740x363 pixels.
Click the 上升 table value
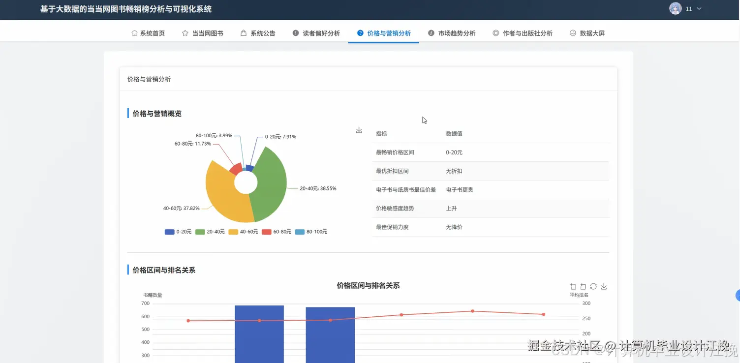coord(451,209)
